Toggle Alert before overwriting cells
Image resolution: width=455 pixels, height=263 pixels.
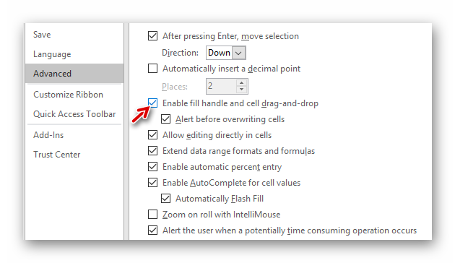coord(165,119)
